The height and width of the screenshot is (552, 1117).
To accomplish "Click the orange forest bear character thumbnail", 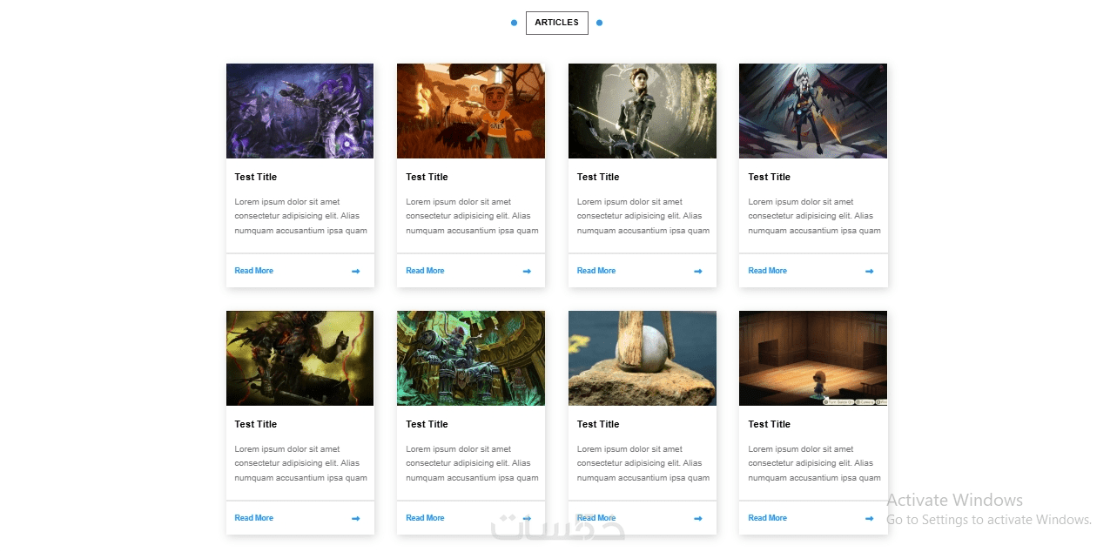I will click(x=471, y=111).
